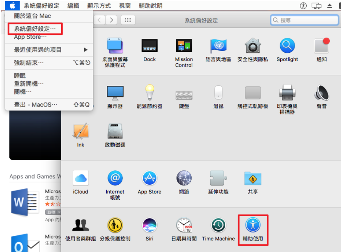Open Keyboard (鍵盤) preferences
This screenshot has width=341, height=252.
[x=184, y=99]
